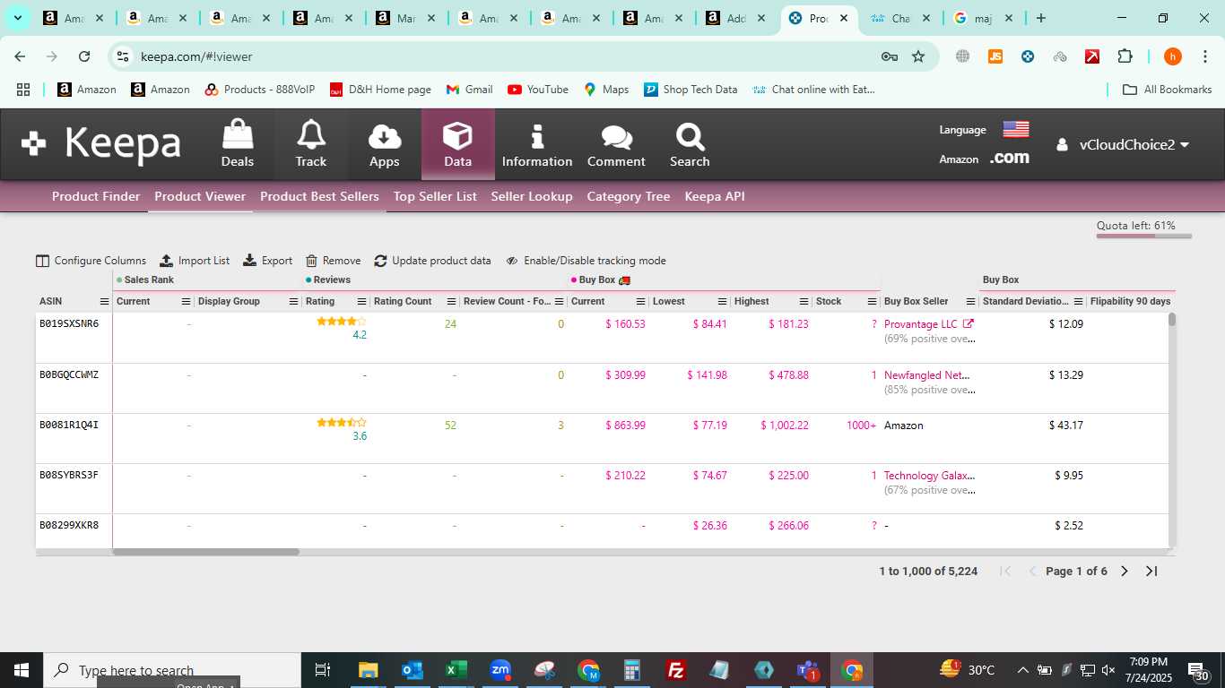Viewport: 1225px width, 688px height.
Task: Open a new browser tab
Action: click(x=1041, y=18)
